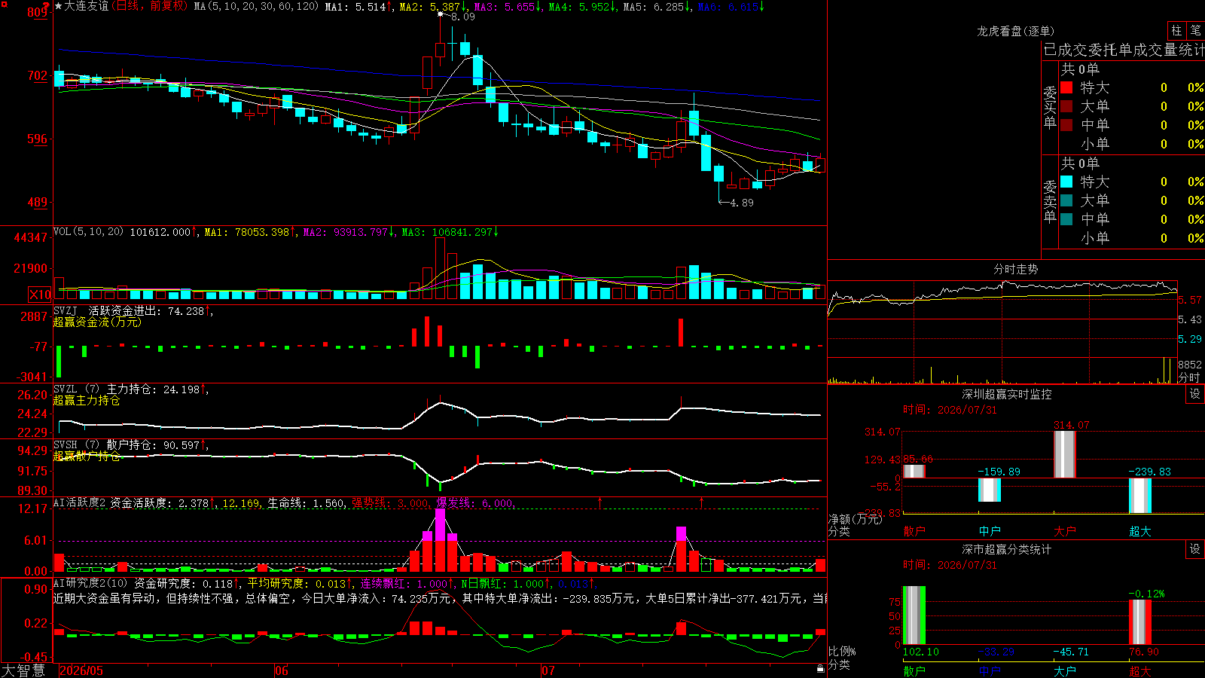
Task: Click the 分时 label beside 8852
Action: click(x=1190, y=377)
